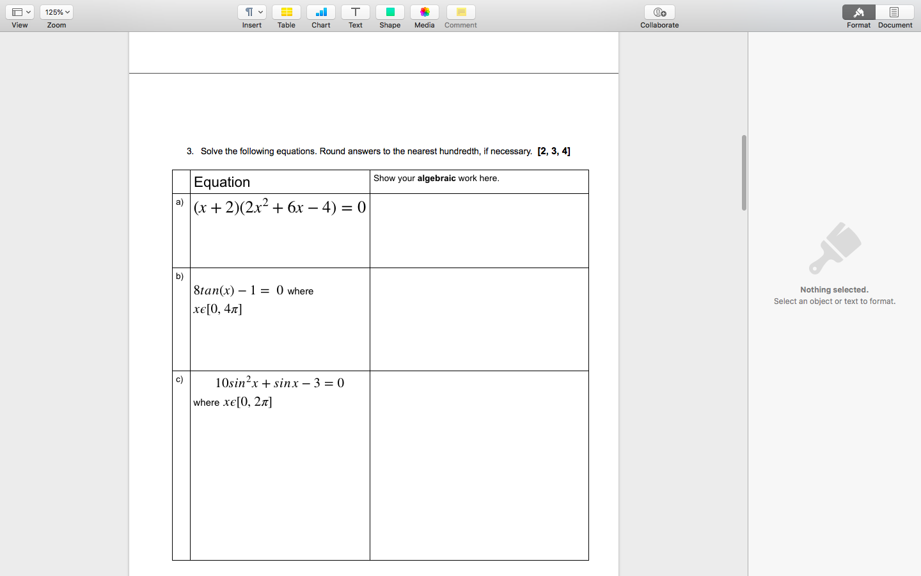Click the interval text 'xϵ[0, 4π]'
Screen dimensions: 921x576
217,309
